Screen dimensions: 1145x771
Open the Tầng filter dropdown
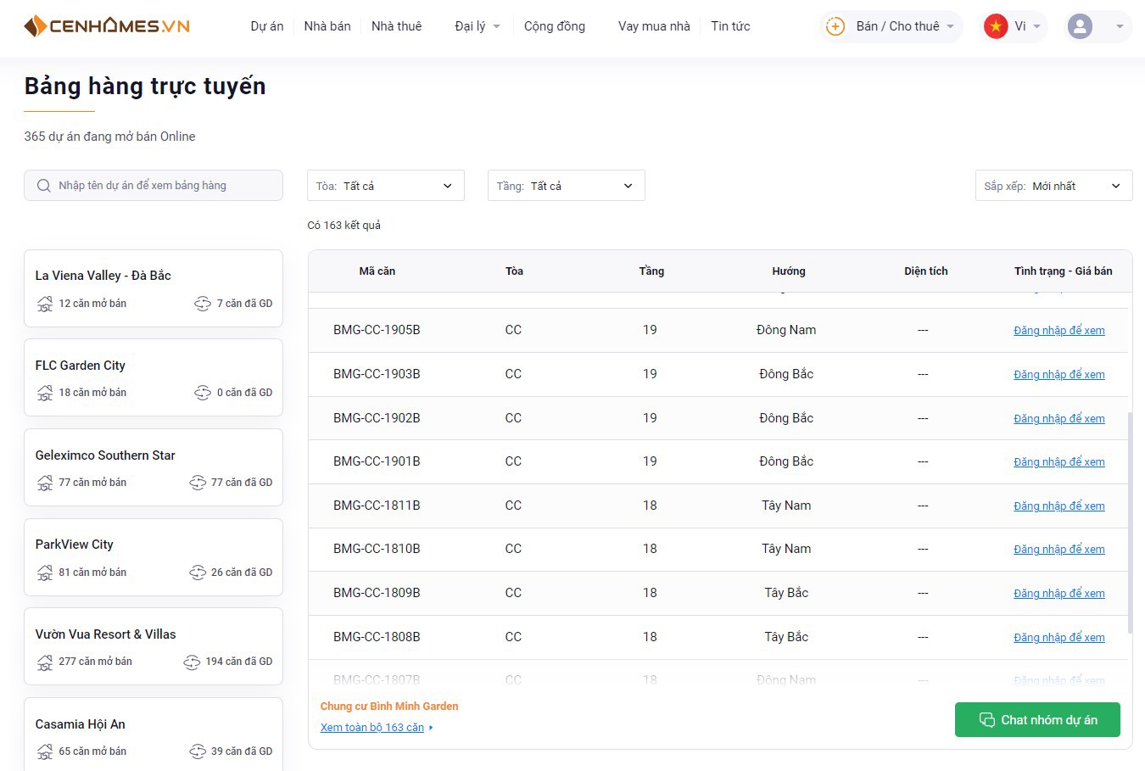tap(566, 186)
